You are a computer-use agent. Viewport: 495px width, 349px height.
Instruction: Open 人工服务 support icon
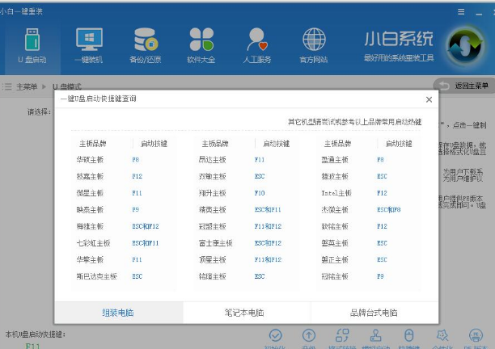[x=257, y=42]
